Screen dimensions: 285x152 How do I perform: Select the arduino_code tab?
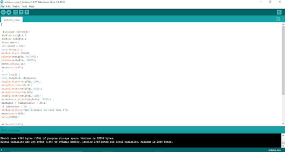12,20
